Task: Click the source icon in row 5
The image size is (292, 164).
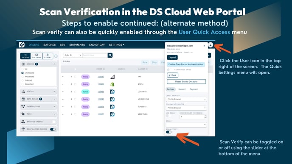Action: pos(112,107)
